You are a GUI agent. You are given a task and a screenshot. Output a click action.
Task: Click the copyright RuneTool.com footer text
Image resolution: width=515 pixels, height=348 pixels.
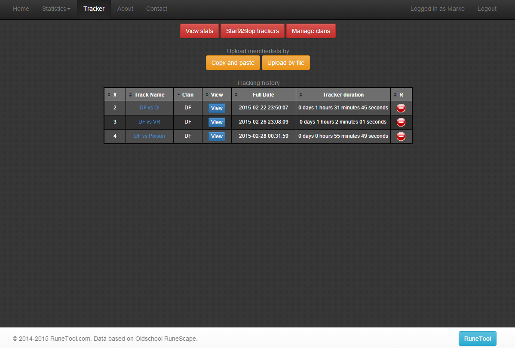click(x=105, y=339)
